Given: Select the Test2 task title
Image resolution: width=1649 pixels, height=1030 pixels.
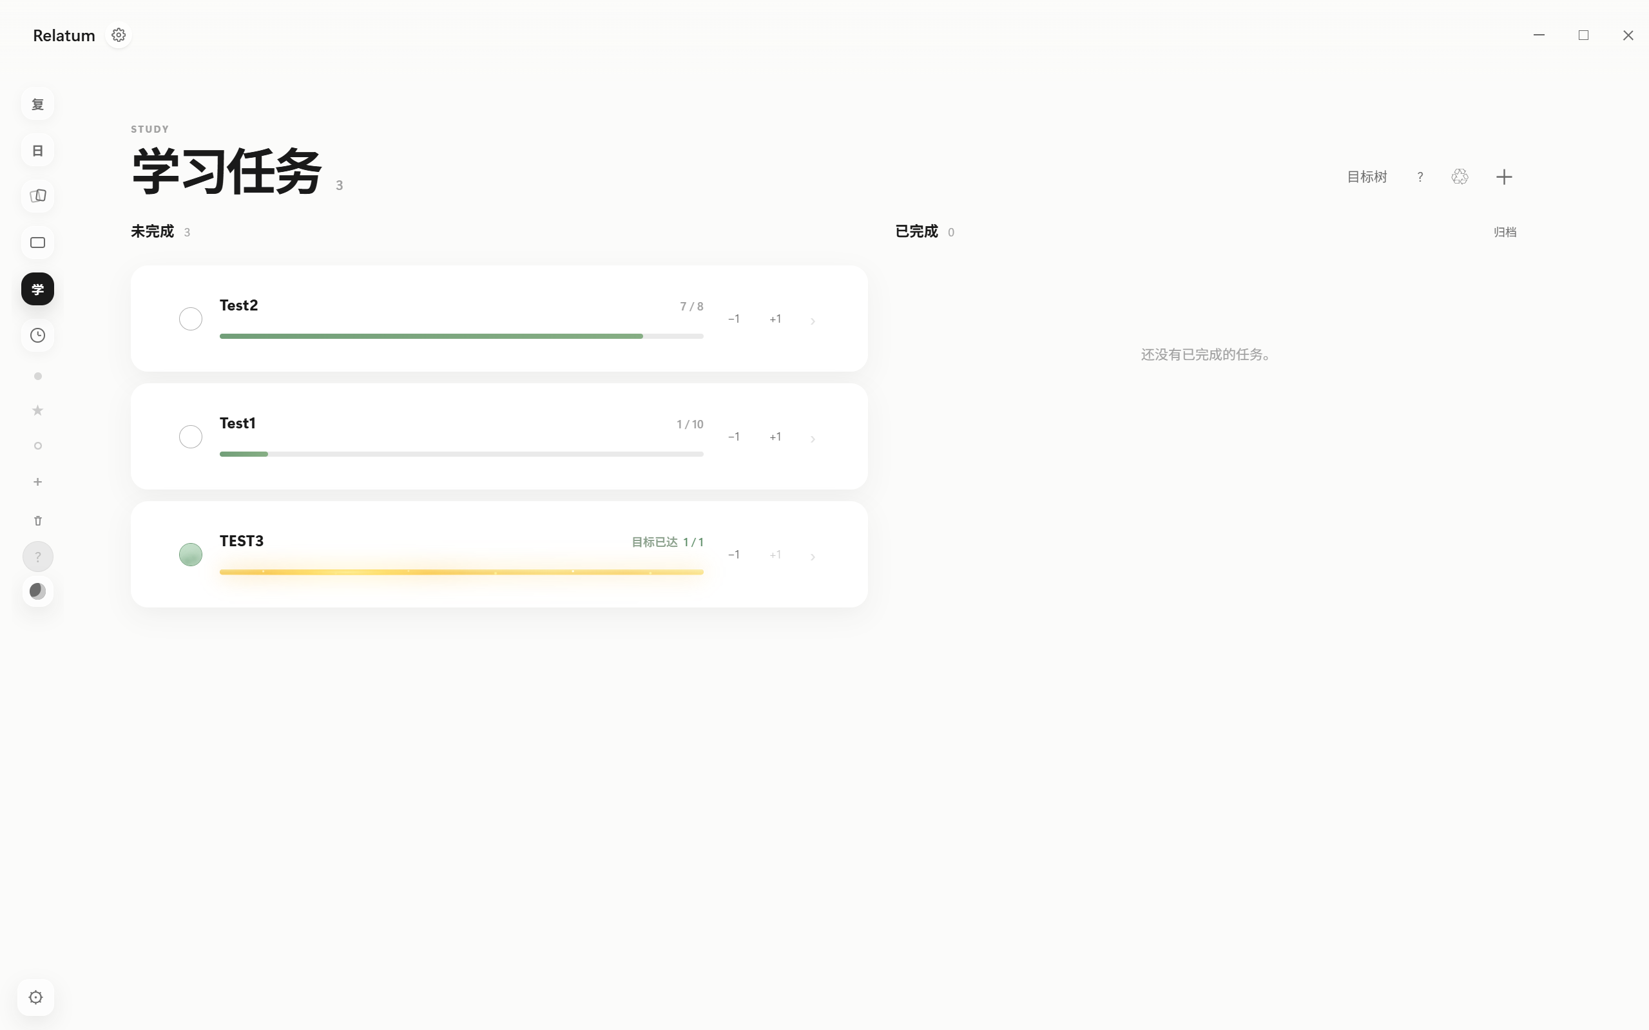Looking at the screenshot, I should 238,305.
